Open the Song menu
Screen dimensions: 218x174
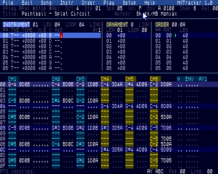(46, 3)
